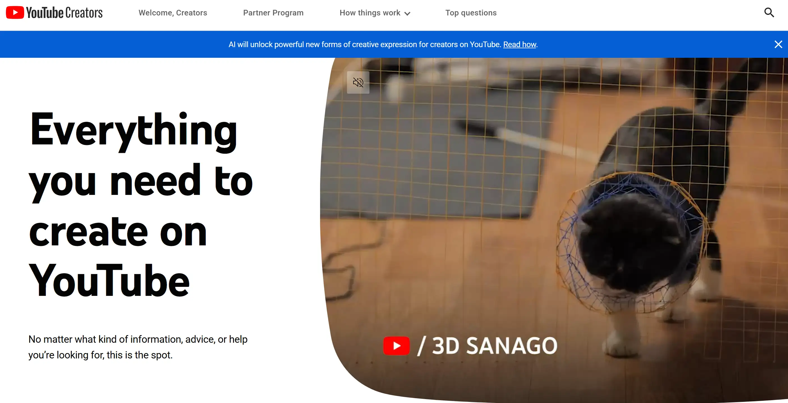This screenshot has width=788, height=403.
Task: Open Top questions
Action: [x=471, y=13]
